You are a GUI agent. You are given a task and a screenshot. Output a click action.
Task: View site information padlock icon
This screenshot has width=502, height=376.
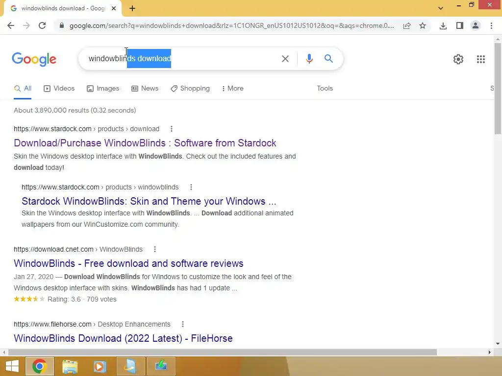(62, 25)
